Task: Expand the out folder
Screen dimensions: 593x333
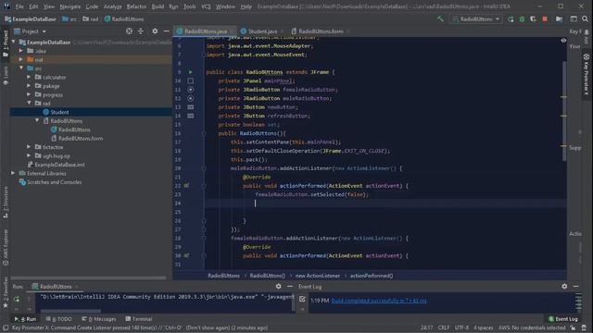Action: (x=21, y=59)
